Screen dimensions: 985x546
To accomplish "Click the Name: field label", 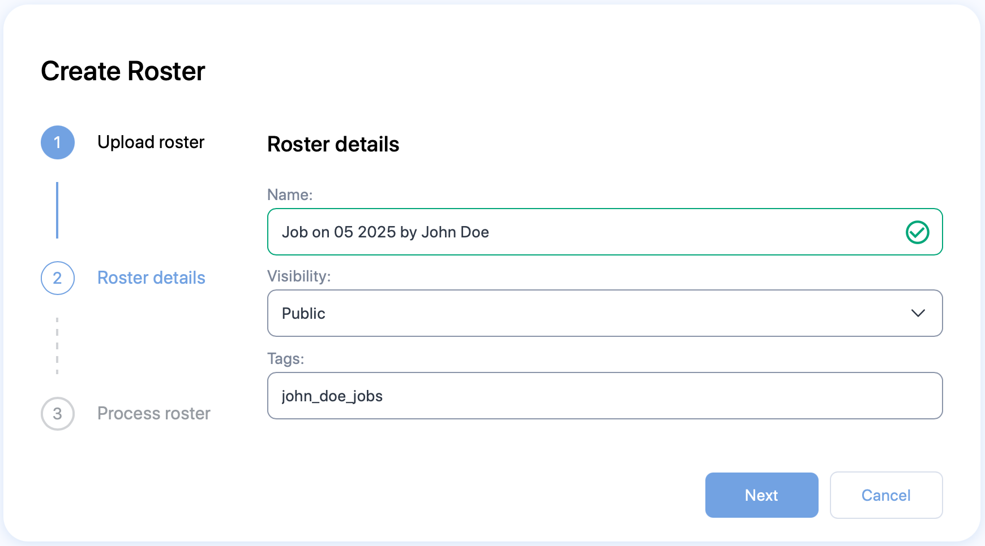I will pos(290,194).
